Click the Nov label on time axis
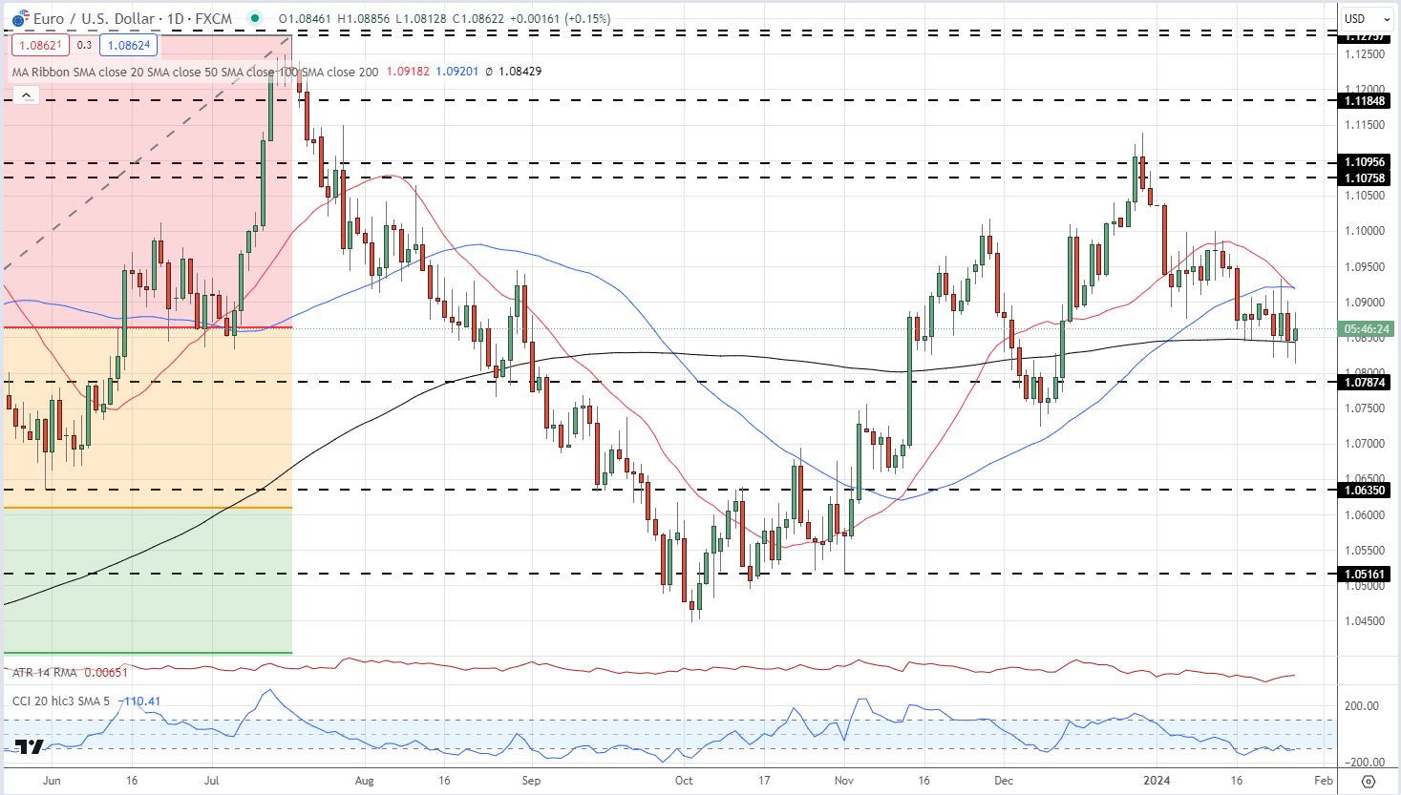The height and width of the screenshot is (795, 1401). 844,780
